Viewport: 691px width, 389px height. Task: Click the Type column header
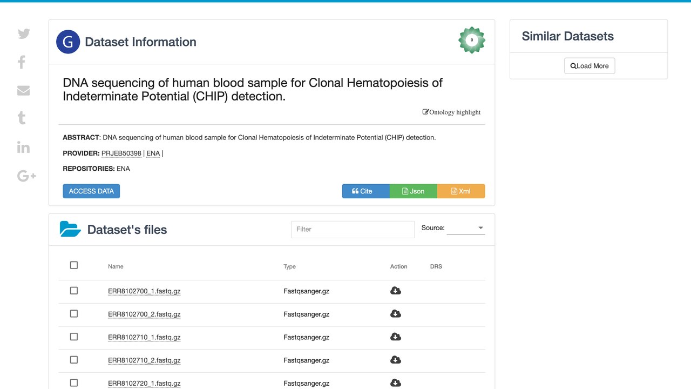pyautogui.click(x=289, y=266)
